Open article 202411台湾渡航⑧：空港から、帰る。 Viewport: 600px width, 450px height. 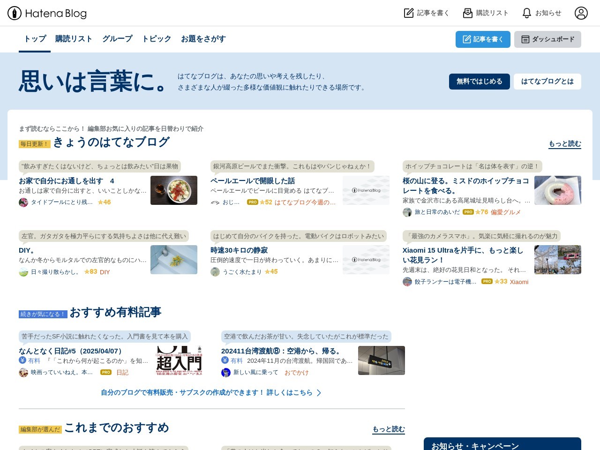point(283,351)
